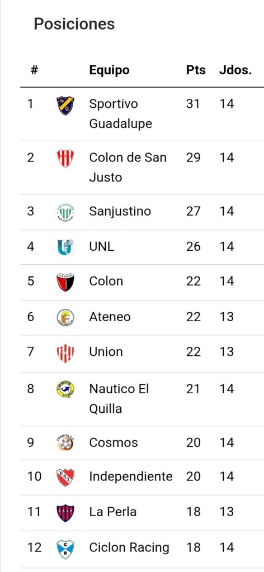
Task: Select the round Ateneo badge
Action: 65,317
